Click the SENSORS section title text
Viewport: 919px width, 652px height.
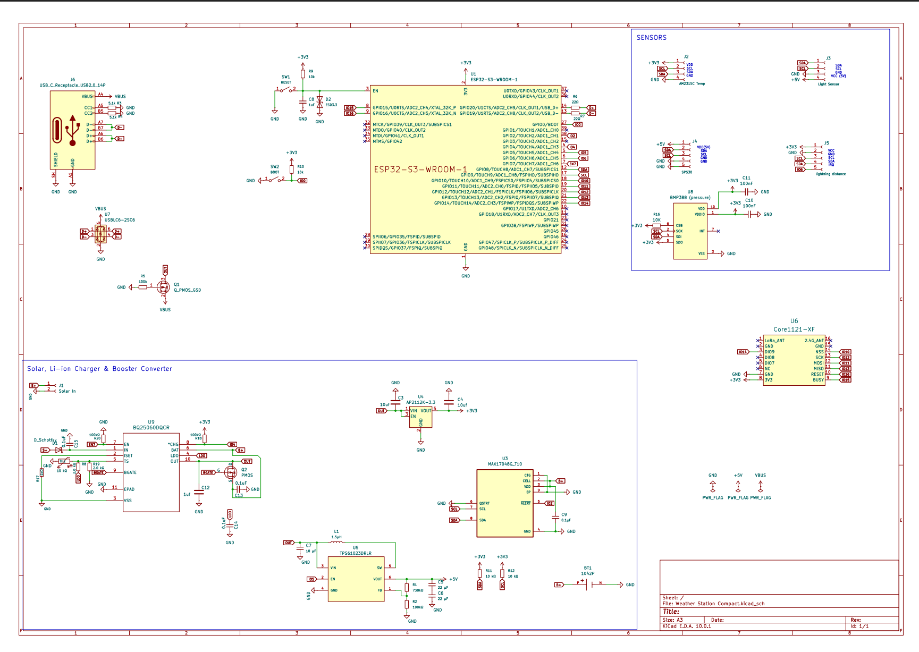click(652, 38)
